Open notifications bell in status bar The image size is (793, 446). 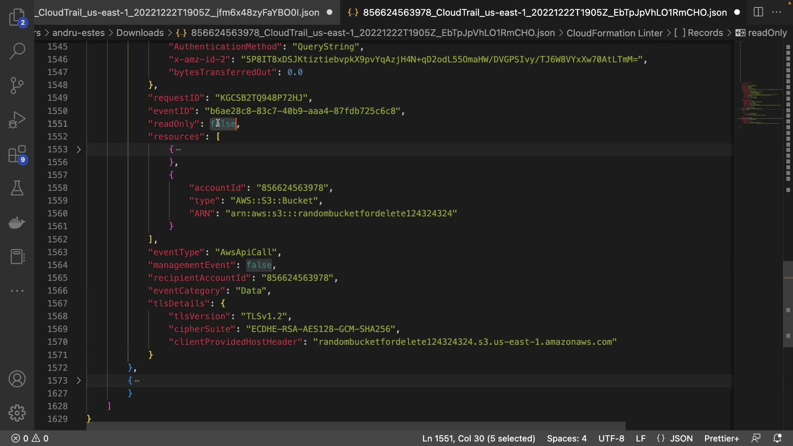pos(777,438)
